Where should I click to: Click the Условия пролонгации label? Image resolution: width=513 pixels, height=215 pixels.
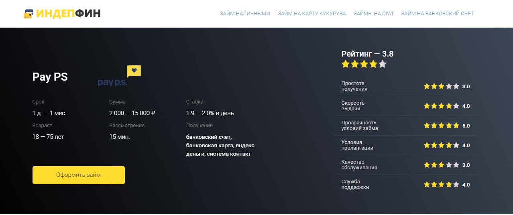pos(357,145)
